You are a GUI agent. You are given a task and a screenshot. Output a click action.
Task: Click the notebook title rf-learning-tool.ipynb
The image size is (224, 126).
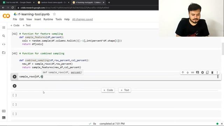pyautogui.click(x=34, y=14)
